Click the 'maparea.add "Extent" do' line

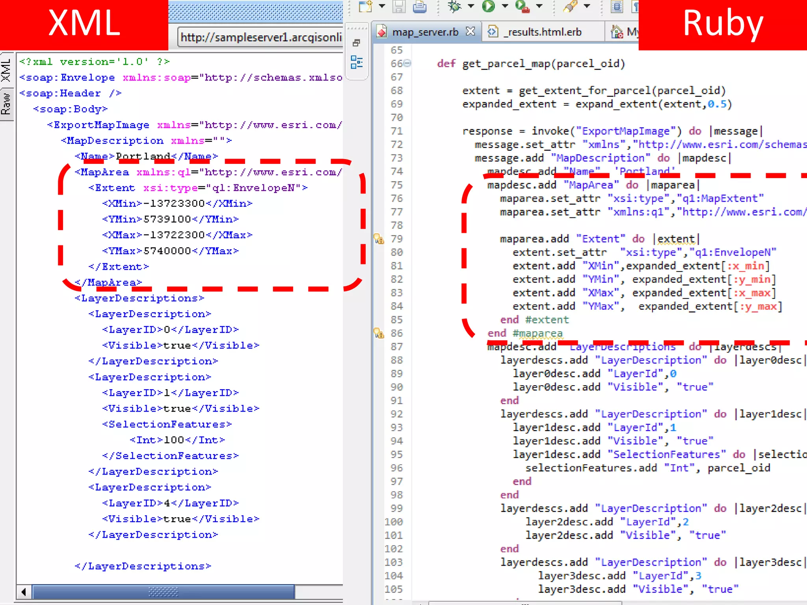[600, 239]
